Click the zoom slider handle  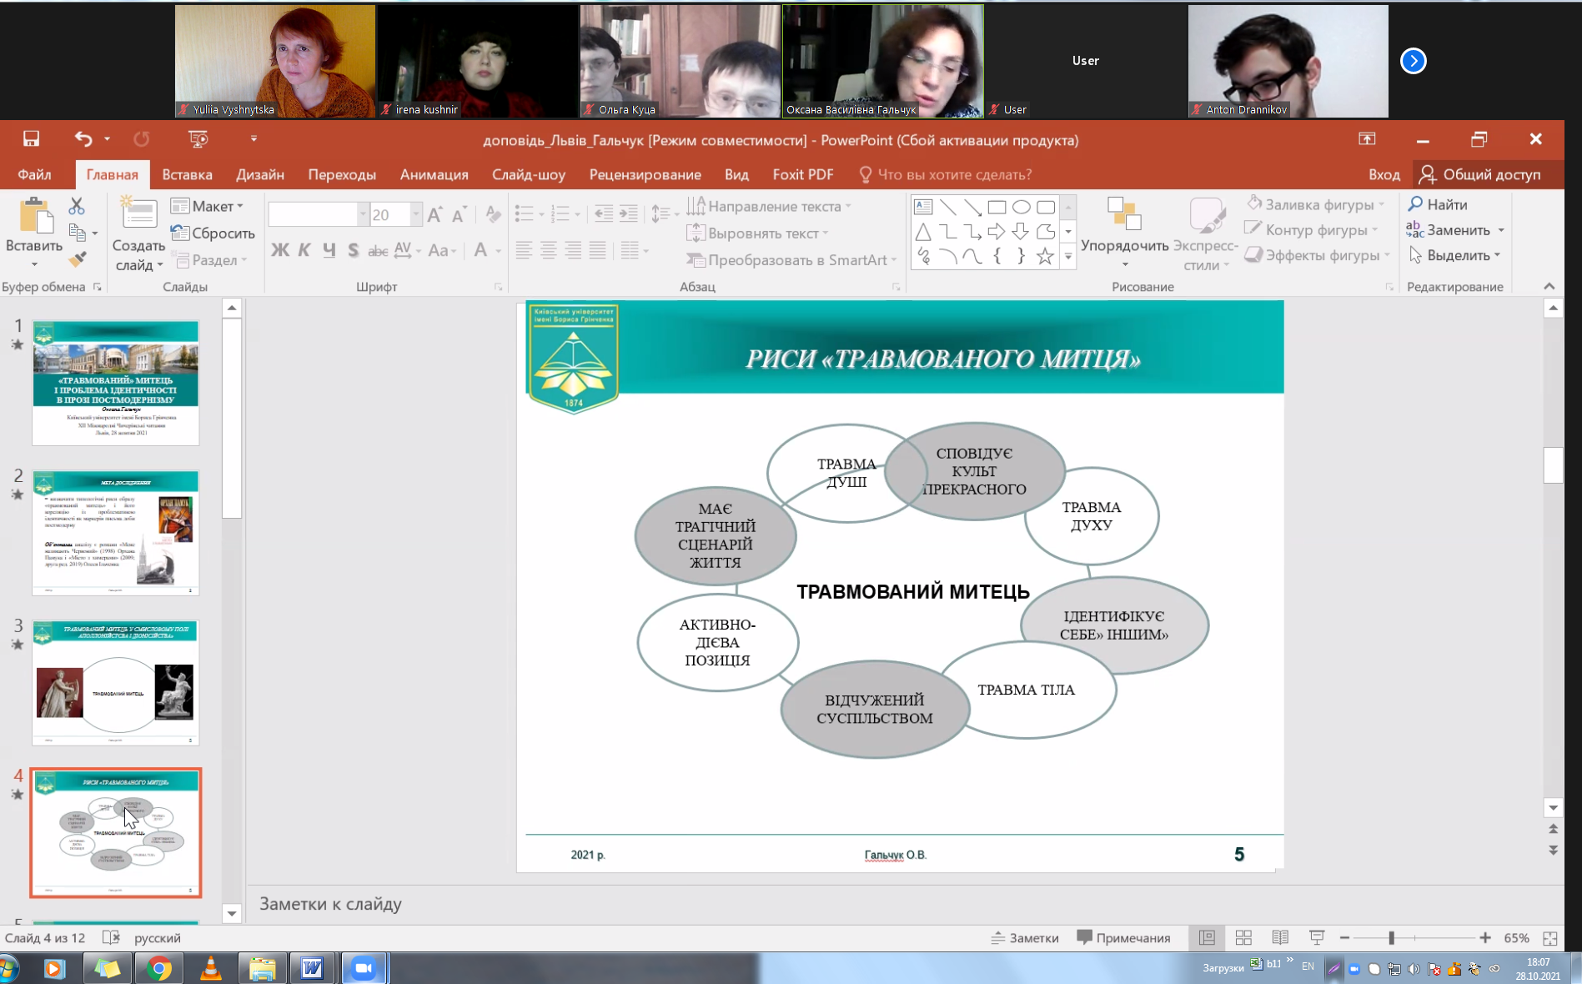pyautogui.click(x=1391, y=938)
